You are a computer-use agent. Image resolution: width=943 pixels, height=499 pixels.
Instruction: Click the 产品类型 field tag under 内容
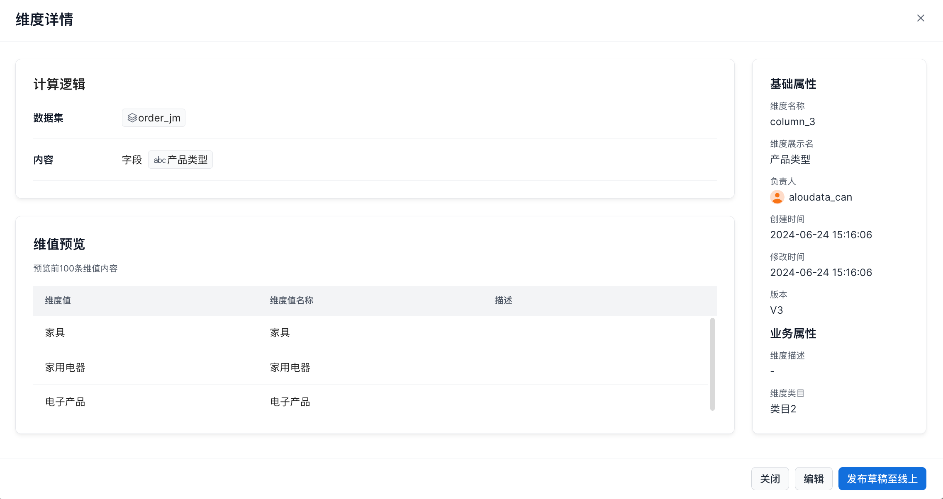tap(187, 160)
